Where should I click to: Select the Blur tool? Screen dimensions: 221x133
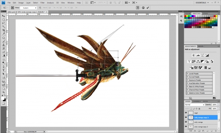coord(4,59)
